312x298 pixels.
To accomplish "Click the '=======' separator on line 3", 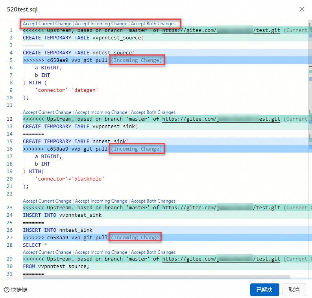I will [x=33, y=45].
